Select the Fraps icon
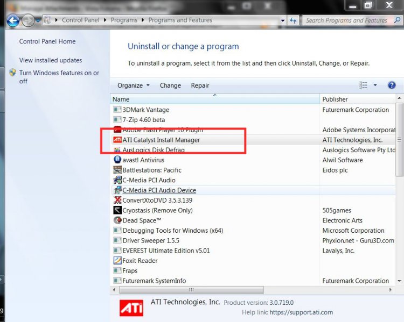 pyautogui.click(x=117, y=270)
